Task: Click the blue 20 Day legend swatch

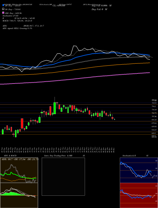Action: [x=3, y=5]
